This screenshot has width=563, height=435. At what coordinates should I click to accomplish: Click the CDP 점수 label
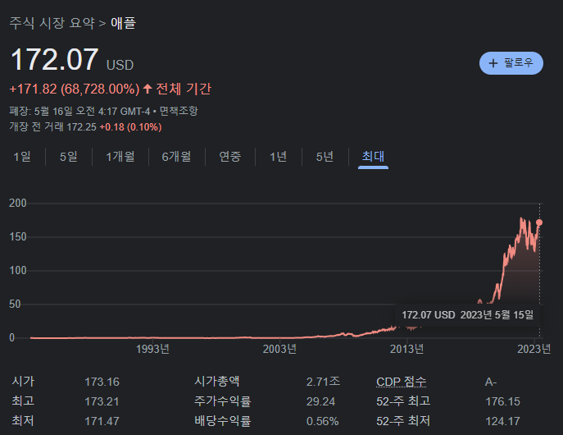(401, 382)
